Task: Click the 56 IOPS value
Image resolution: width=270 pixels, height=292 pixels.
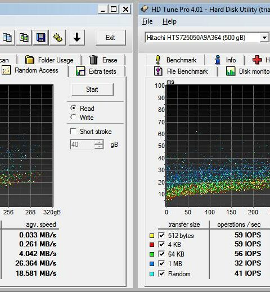Action: [247, 254]
